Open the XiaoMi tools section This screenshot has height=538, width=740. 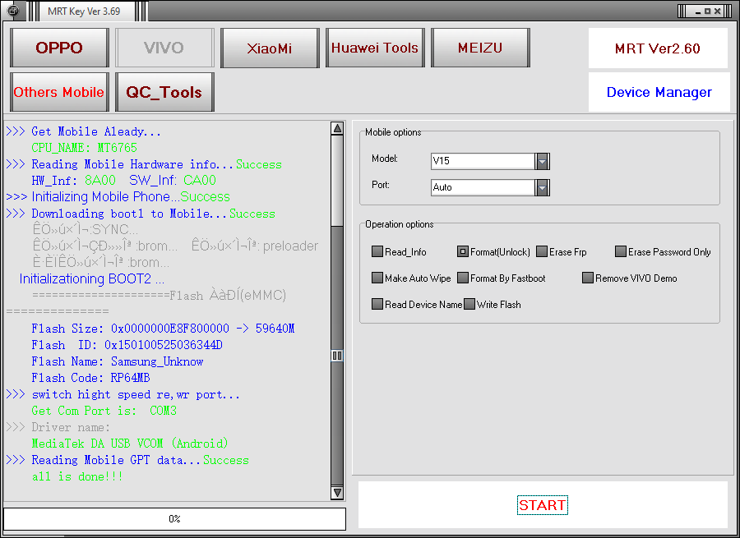point(270,48)
